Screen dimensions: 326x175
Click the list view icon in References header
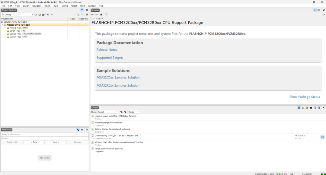pos(82,130)
